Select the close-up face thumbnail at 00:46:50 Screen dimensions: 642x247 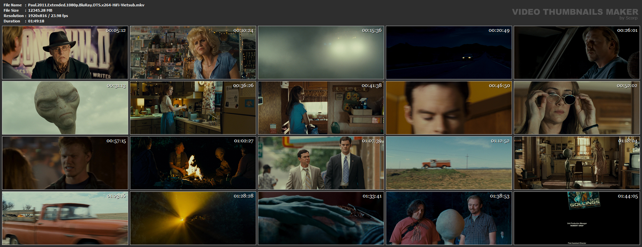pyautogui.click(x=449, y=108)
